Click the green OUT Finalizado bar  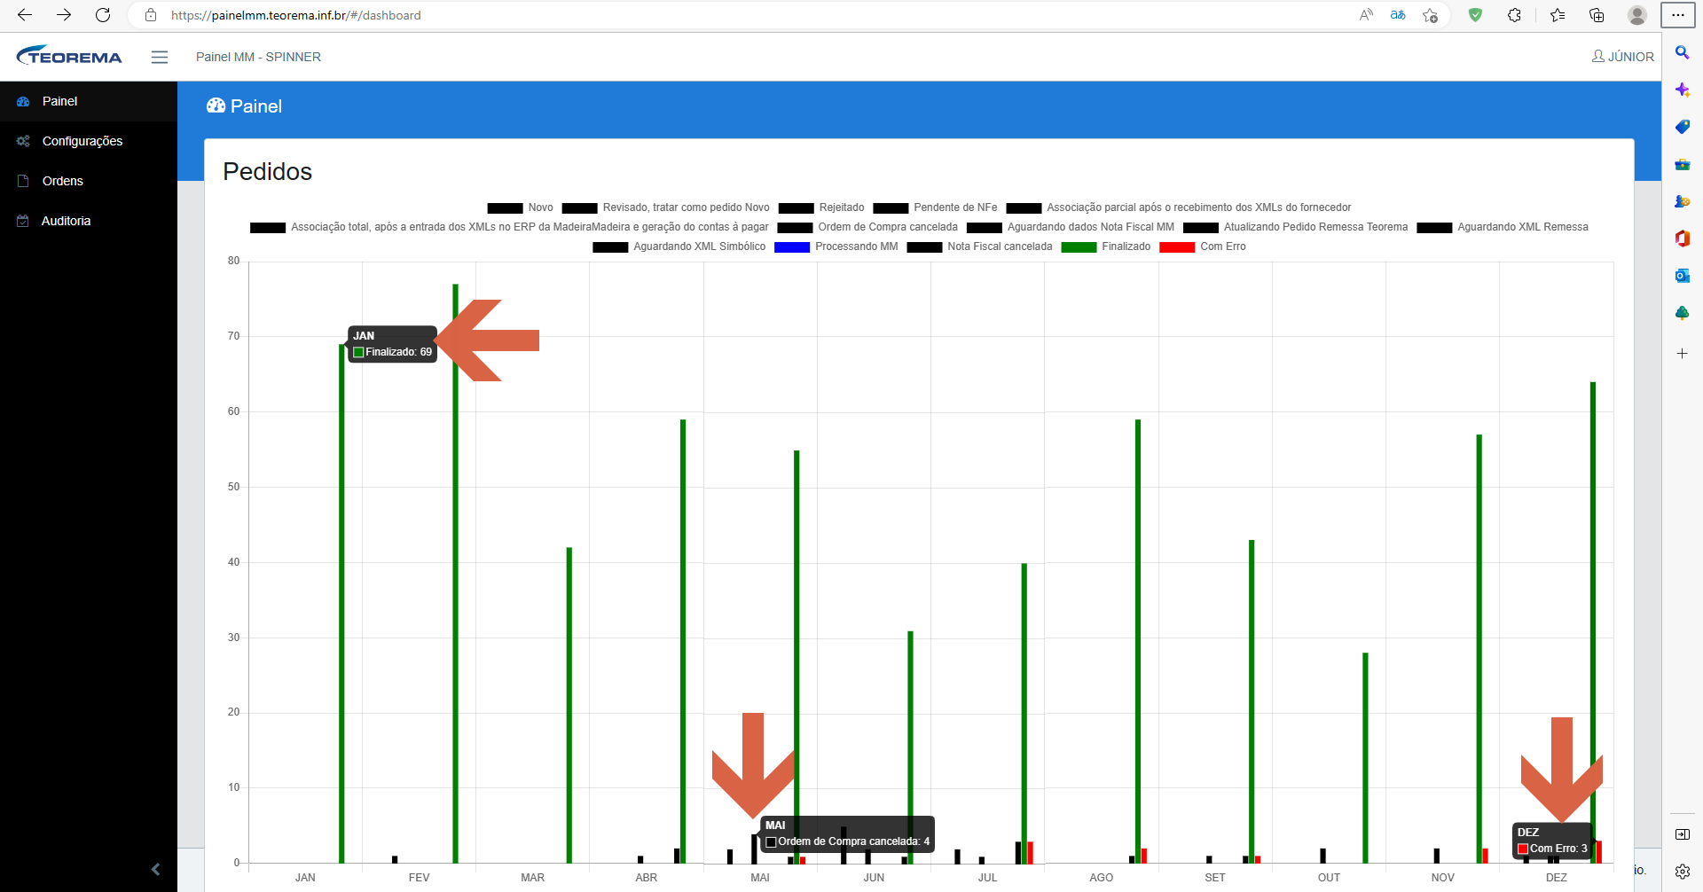1365,757
